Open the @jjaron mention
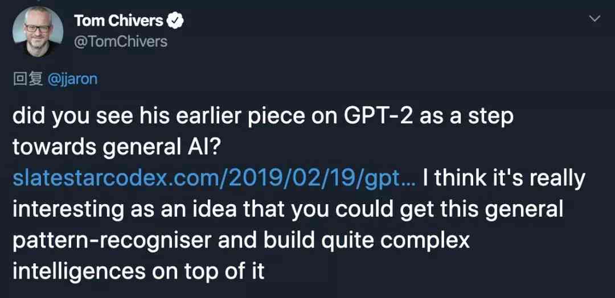 (72, 80)
